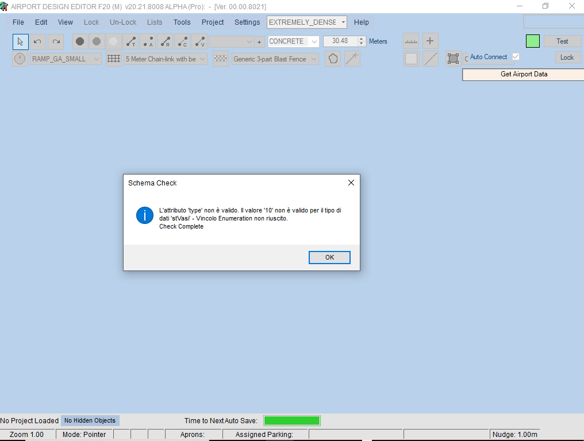Click the undo arrow icon

click(37, 42)
